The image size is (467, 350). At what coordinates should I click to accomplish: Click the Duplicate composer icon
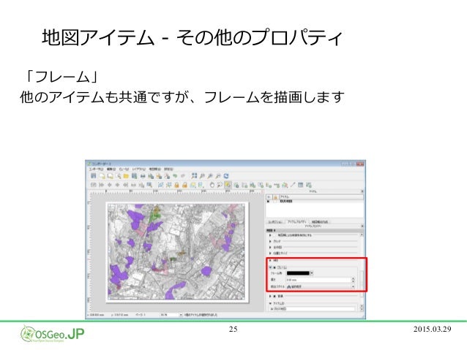110,176
